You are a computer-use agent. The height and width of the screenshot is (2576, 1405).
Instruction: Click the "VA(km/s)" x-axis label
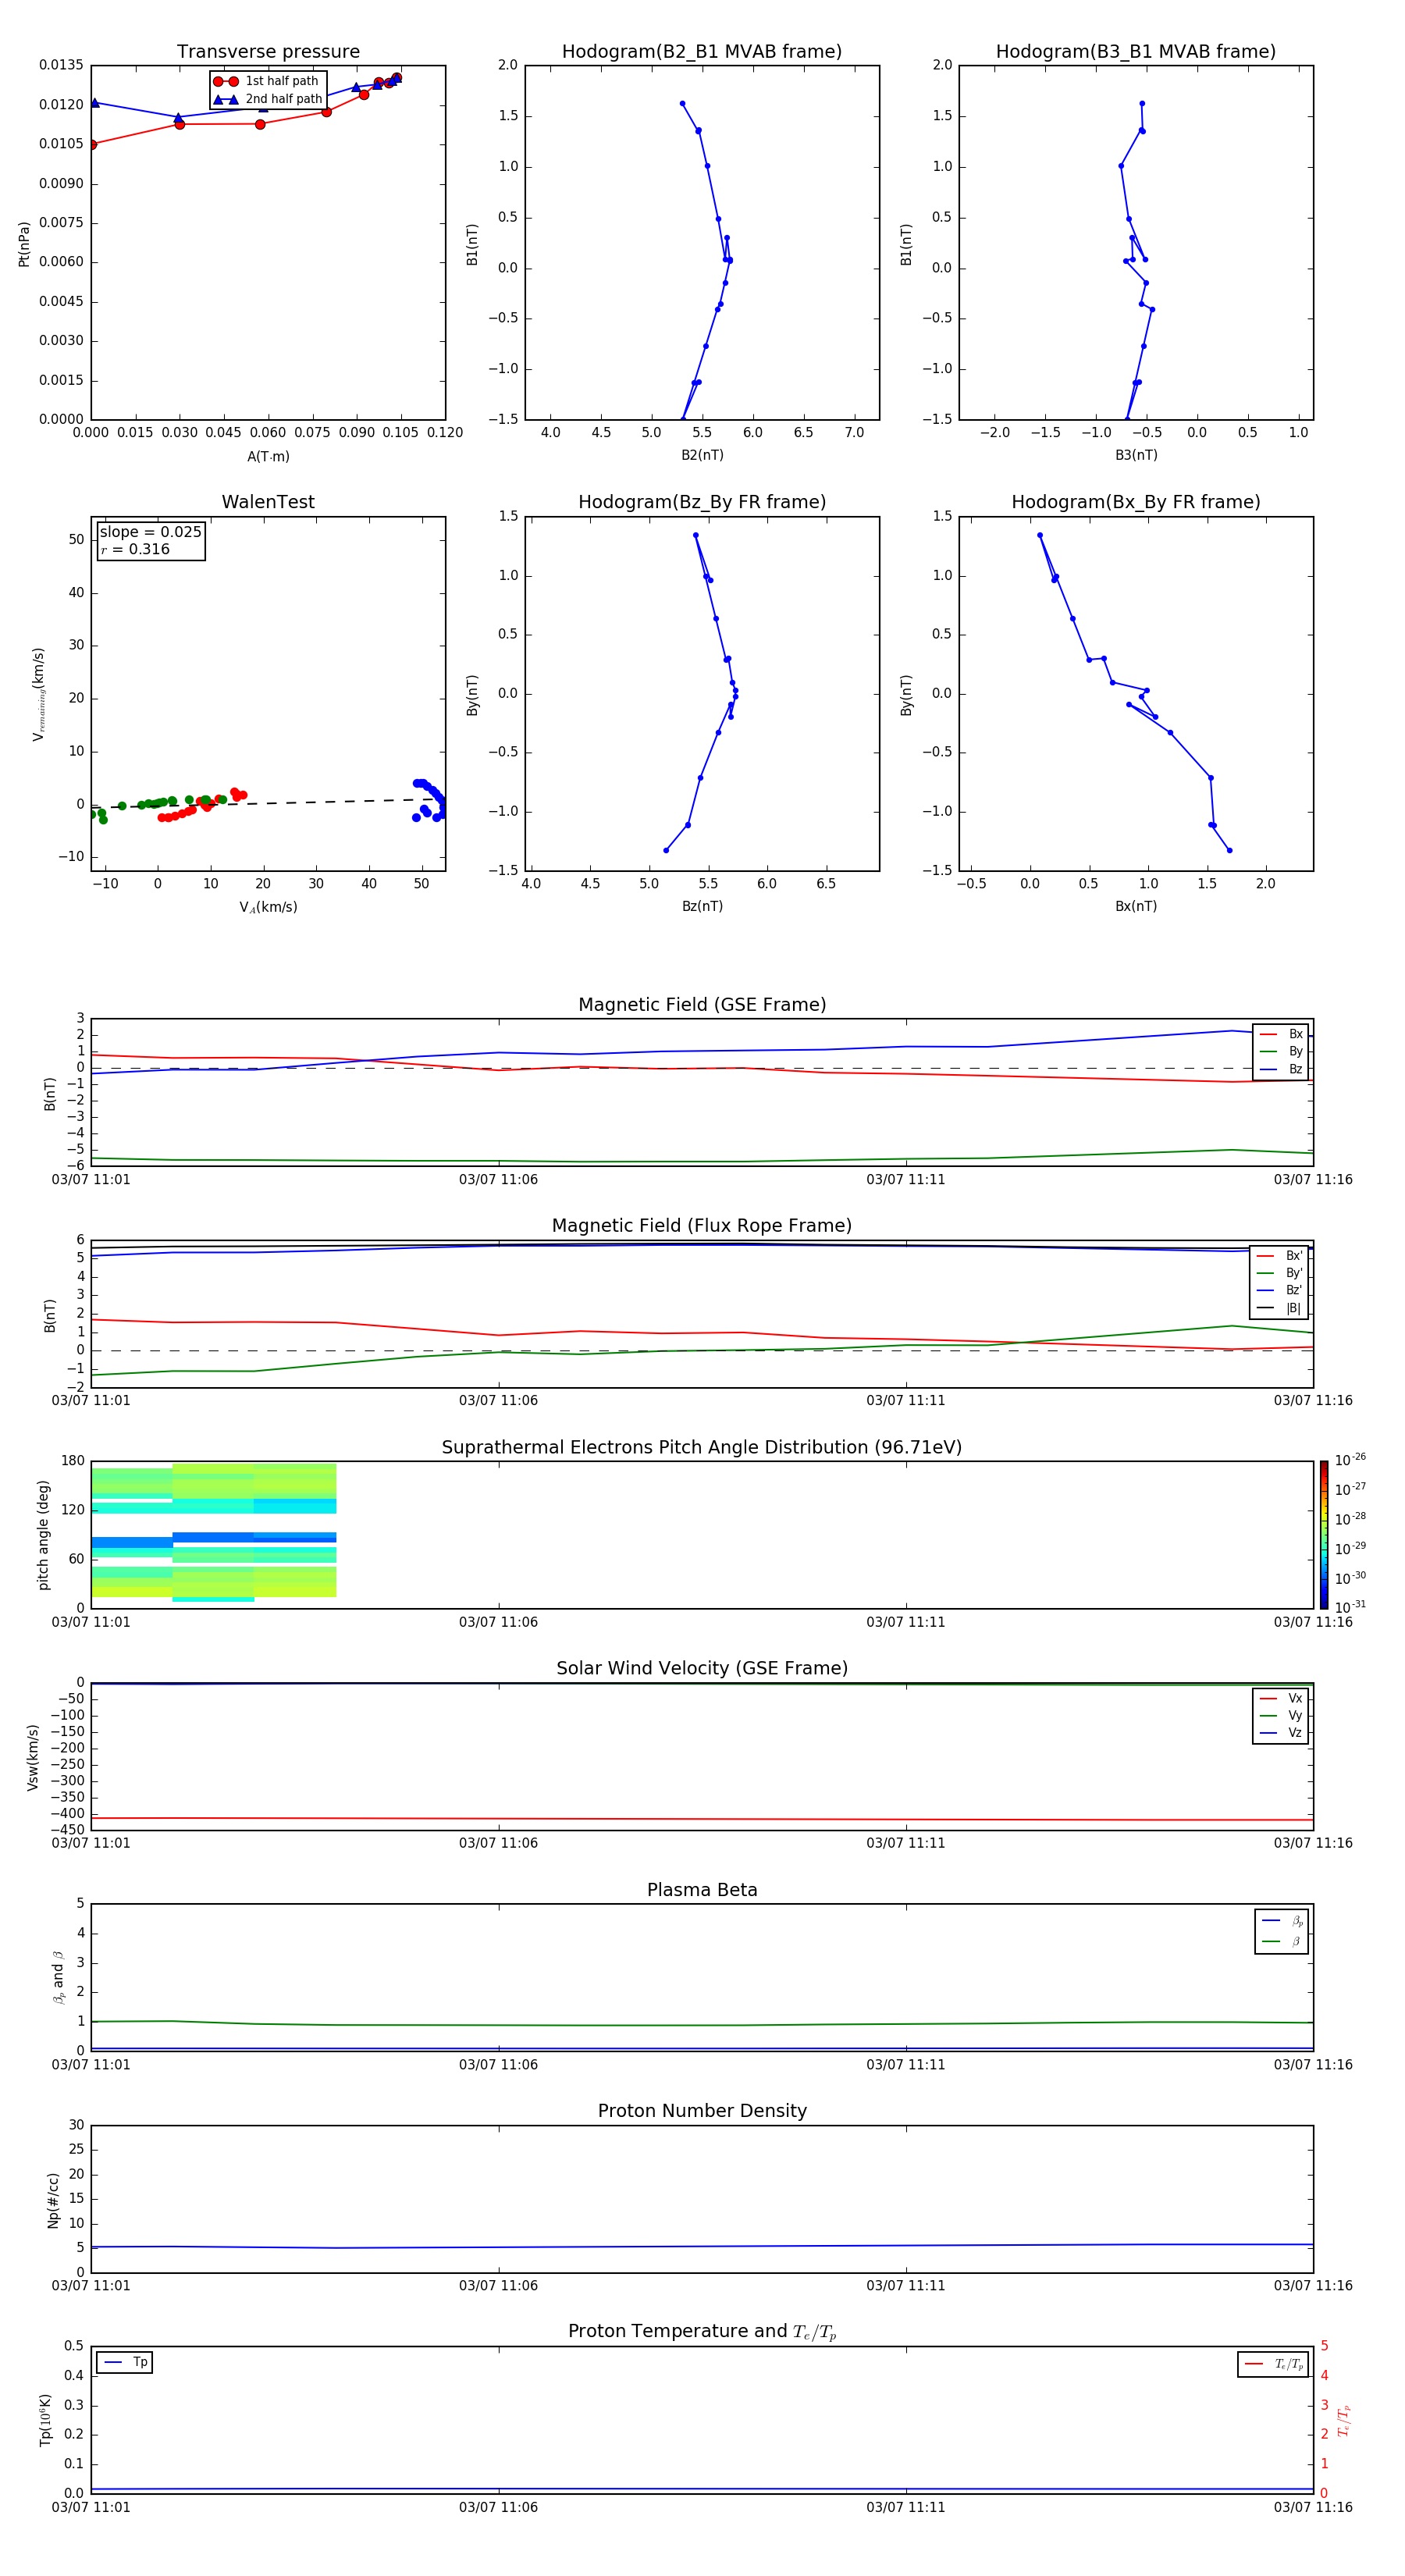point(268,907)
